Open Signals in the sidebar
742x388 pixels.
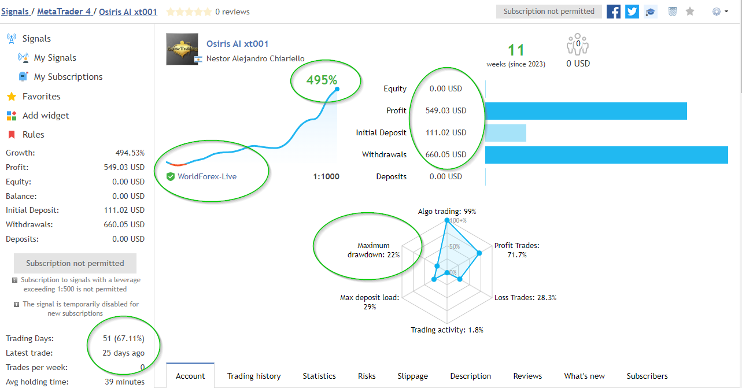(x=36, y=39)
